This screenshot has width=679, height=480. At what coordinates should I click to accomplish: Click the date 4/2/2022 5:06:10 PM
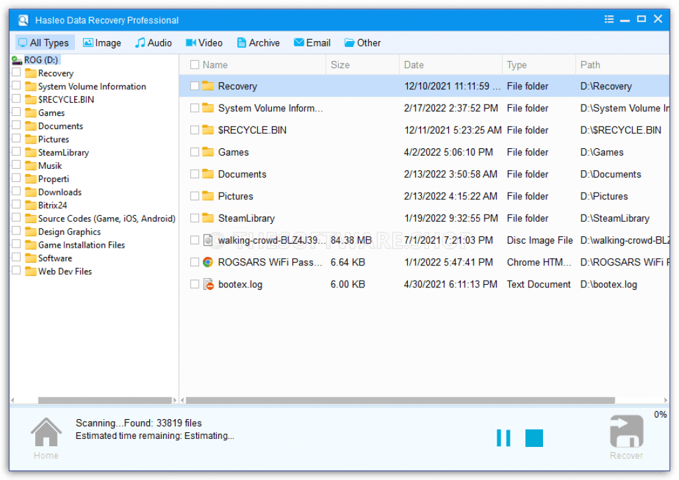pyautogui.click(x=448, y=152)
